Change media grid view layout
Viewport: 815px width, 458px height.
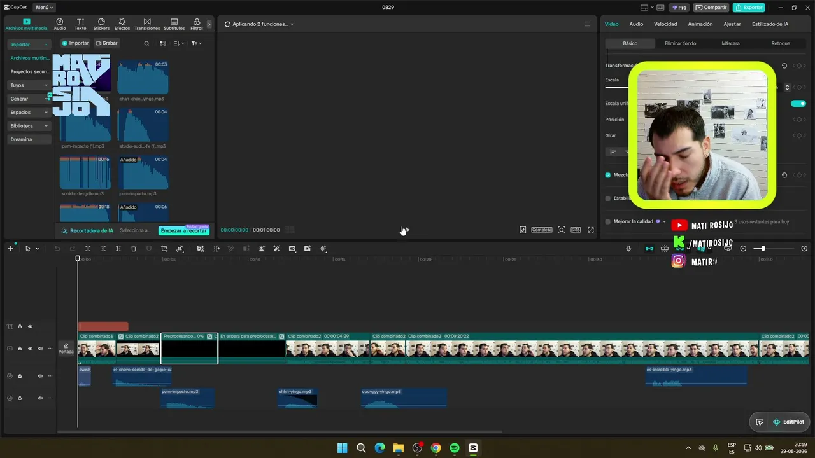pyautogui.click(x=163, y=43)
